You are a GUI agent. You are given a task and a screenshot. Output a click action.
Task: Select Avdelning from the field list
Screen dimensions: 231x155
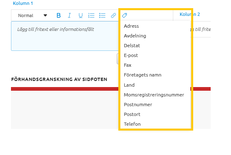pos(155,36)
